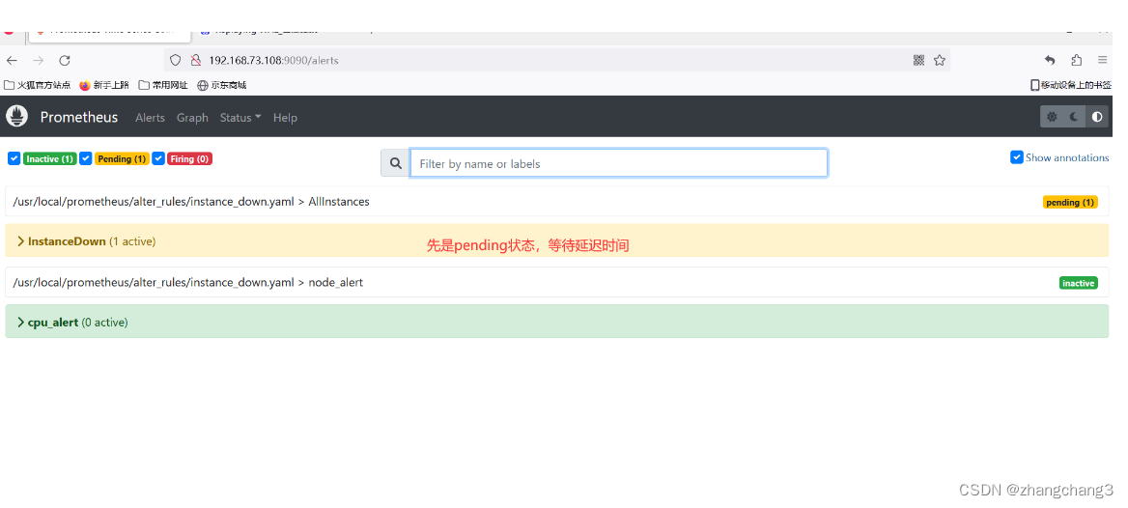Focus the Filter by name or labels field
This screenshot has height=508, width=1128.
[x=619, y=163]
